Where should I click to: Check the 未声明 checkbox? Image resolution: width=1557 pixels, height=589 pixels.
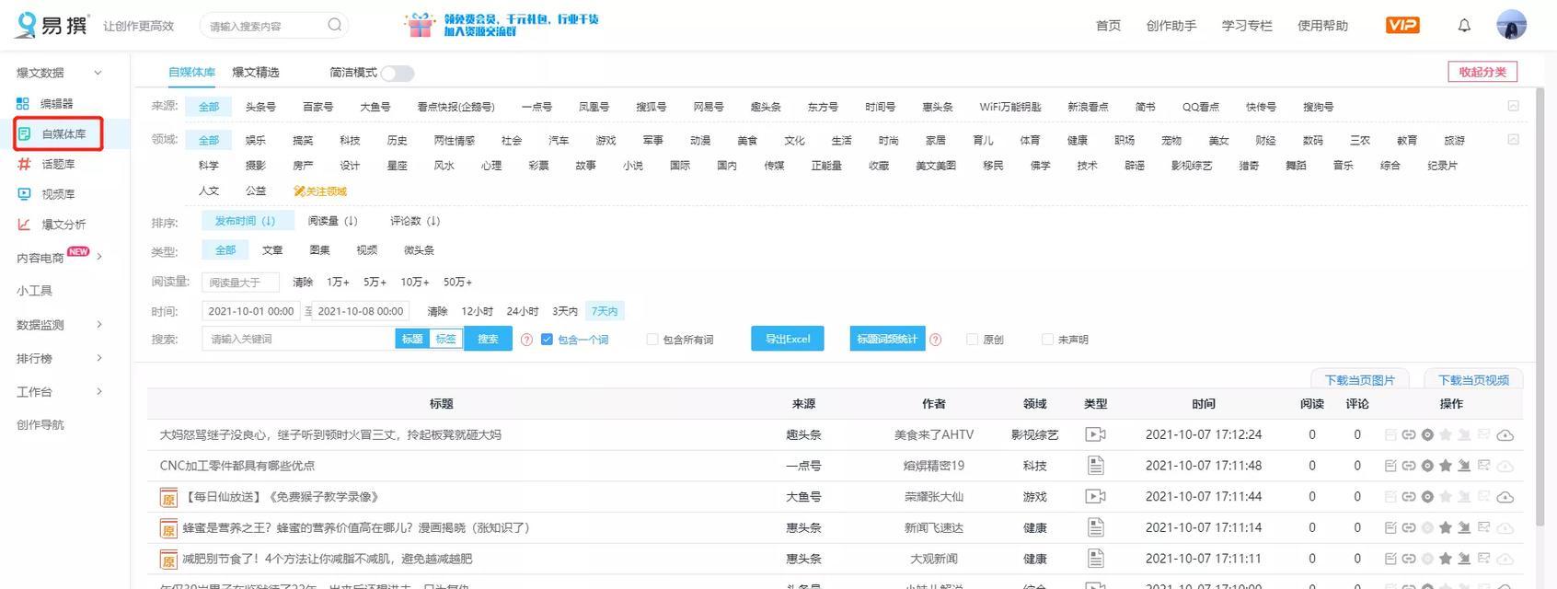pos(1047,340)
